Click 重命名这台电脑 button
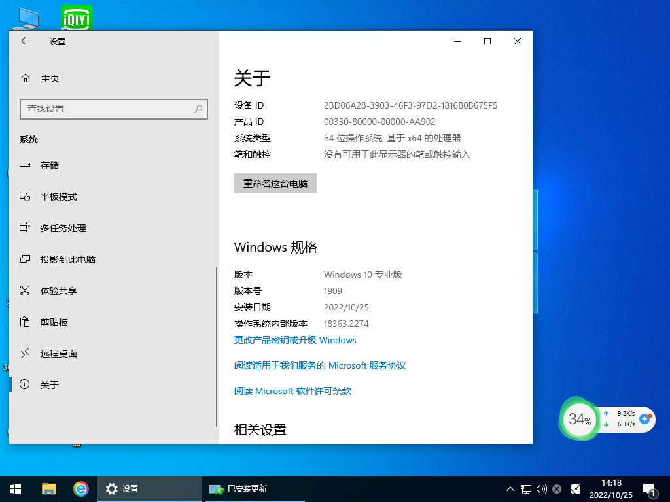670x502 pixels. pyautogui.click(x=275, y=183)
